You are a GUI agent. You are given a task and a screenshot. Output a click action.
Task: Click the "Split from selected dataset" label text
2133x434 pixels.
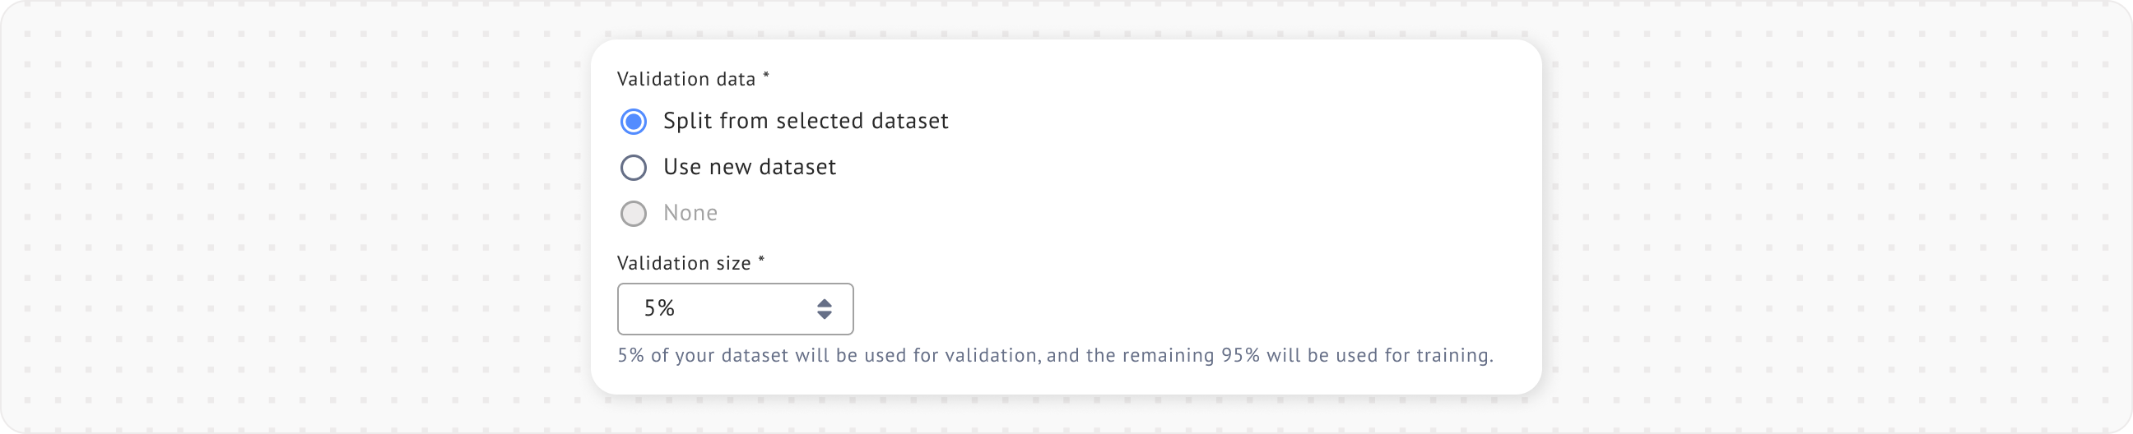(x=805, y=122)
